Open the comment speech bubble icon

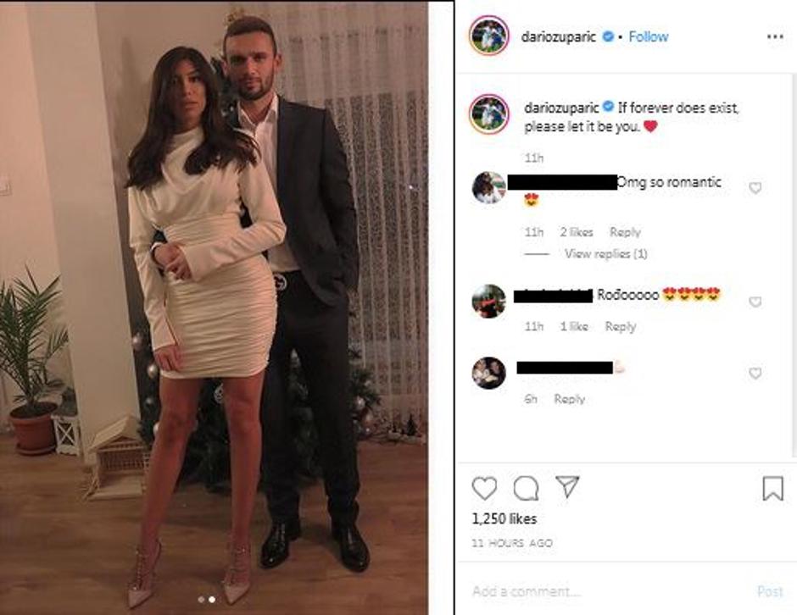[526, 489]
